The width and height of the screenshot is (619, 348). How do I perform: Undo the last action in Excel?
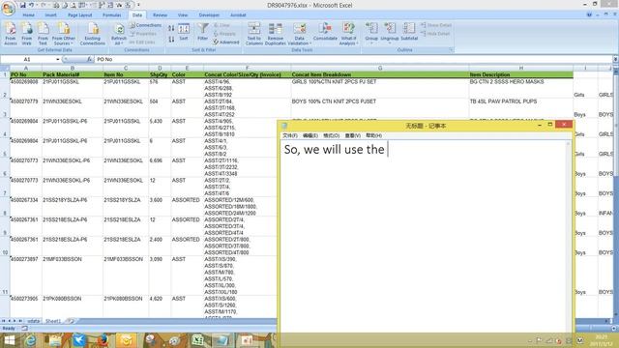[x=31, y=5]
